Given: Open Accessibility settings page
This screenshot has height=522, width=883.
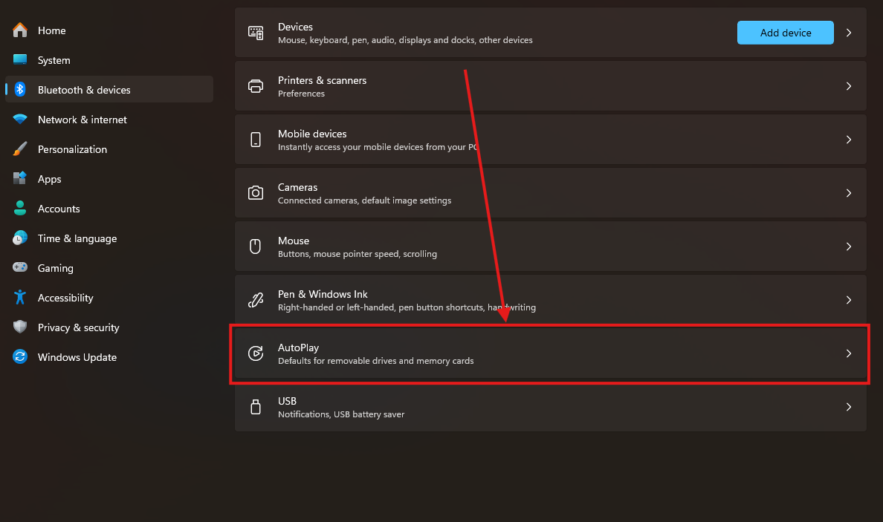Looking at the screenshot, I should tap(109, 298).
